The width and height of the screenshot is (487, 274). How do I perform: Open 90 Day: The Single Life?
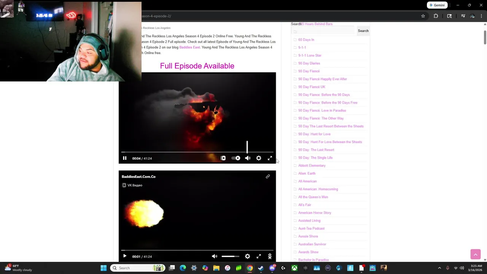tap(315, 158)
